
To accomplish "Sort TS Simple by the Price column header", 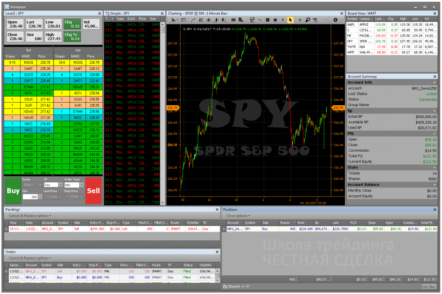I will coord(142,19).
